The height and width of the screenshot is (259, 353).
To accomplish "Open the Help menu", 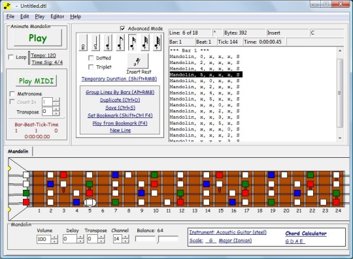I will [75, 16].
